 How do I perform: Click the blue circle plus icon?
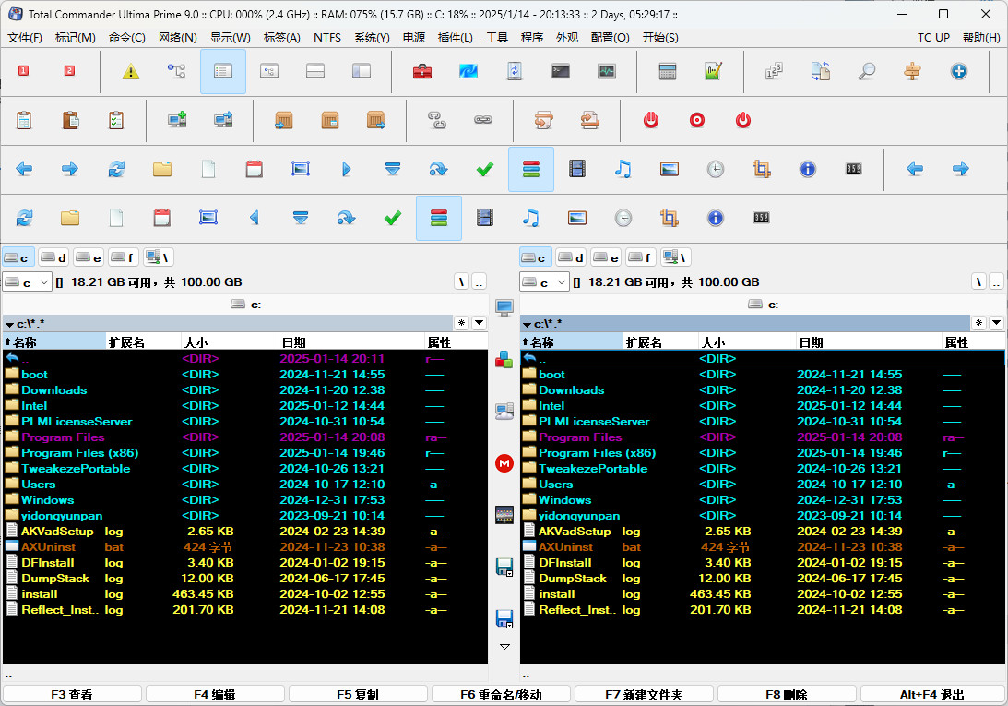coord(958,71)
